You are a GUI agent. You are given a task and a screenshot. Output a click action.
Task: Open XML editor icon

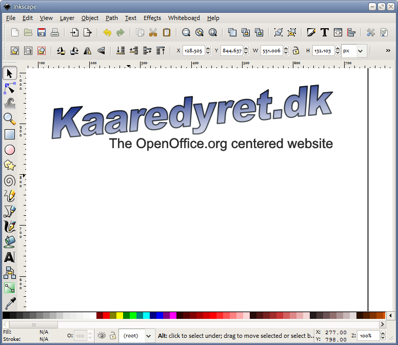point(338,32)
